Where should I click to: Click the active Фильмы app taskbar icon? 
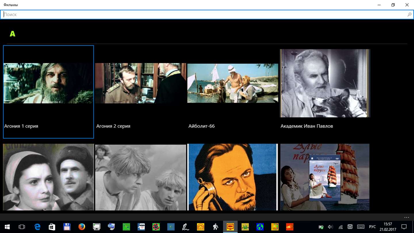(x=230, y=227)
